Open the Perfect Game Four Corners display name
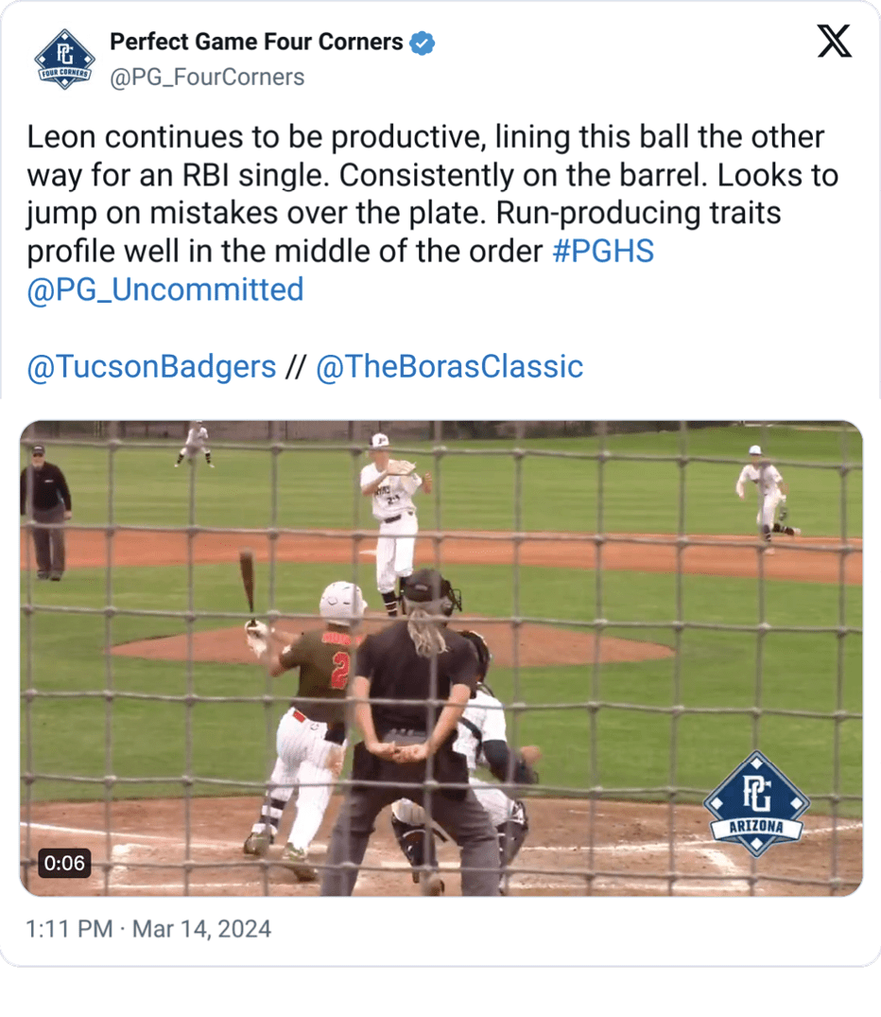 coord(256,43)
